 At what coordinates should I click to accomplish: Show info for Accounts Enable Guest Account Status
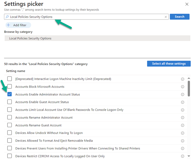coord(182,102)
